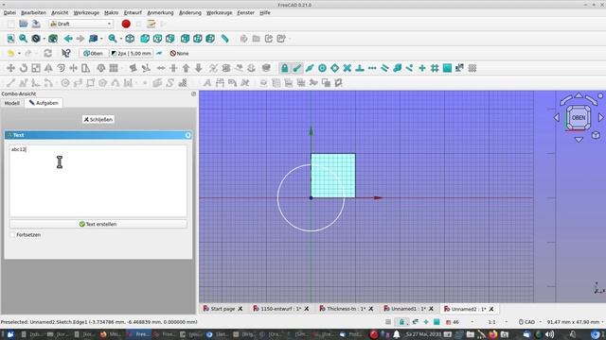Click the home cube icon in navigation cube
The height and width of the screenshot is (340, 606).
coord(596,135)
